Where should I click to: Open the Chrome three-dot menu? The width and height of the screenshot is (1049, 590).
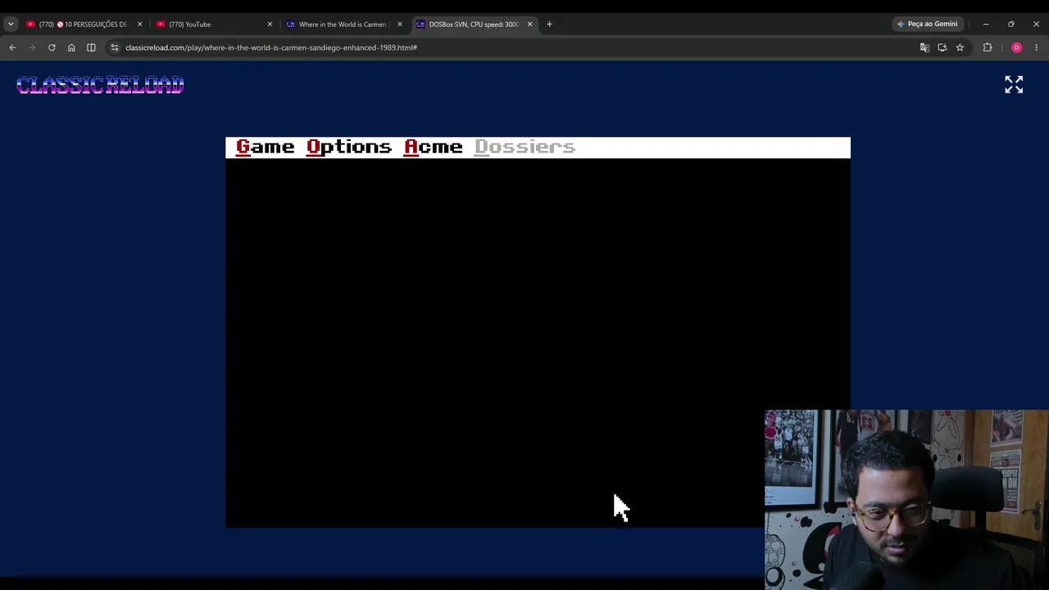point(1036,48)
